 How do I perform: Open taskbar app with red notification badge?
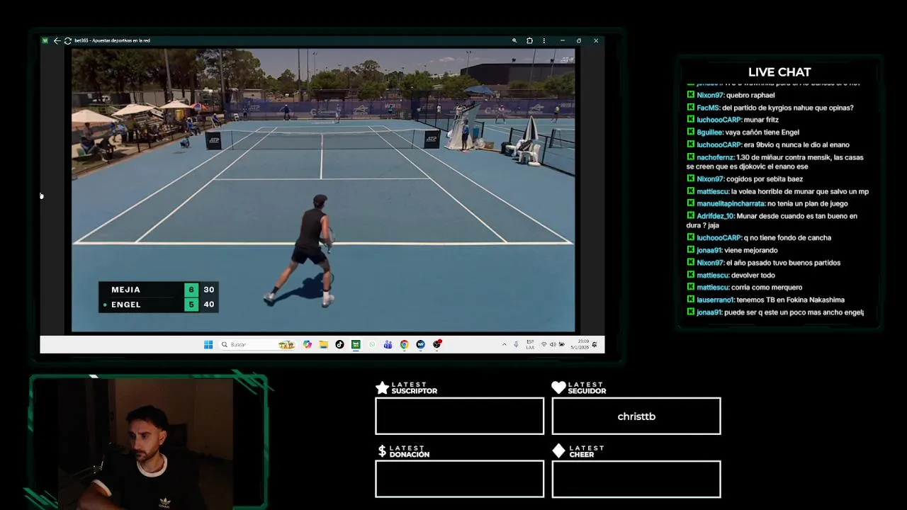point(437,344)
